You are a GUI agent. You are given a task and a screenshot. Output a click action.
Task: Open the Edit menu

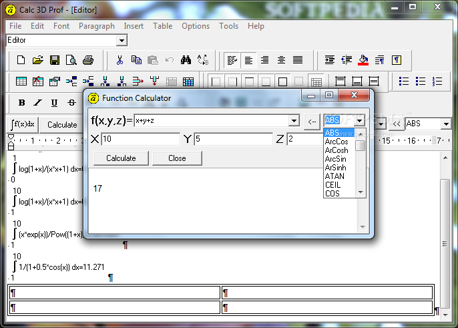pos(37,26)
